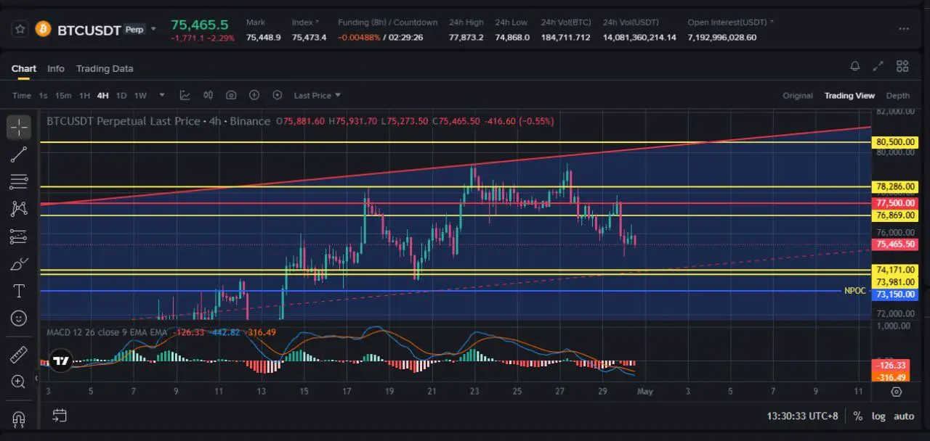The height and width of the screenshot is (441, 930).
Task: Toggle auto scale mode
Action: click(904, 416)
